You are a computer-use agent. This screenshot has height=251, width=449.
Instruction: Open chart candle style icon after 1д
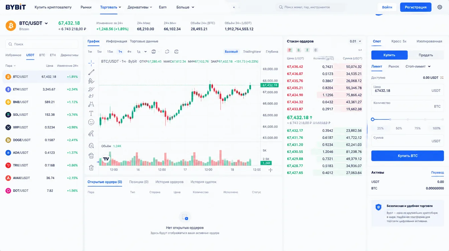(x=154, y=52)
